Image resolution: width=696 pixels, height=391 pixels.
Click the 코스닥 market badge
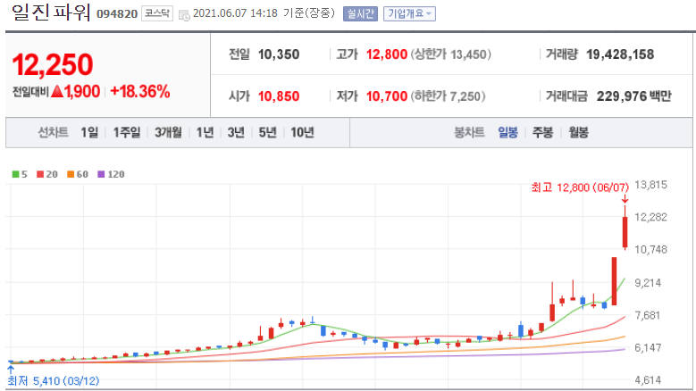coord(157,13)
